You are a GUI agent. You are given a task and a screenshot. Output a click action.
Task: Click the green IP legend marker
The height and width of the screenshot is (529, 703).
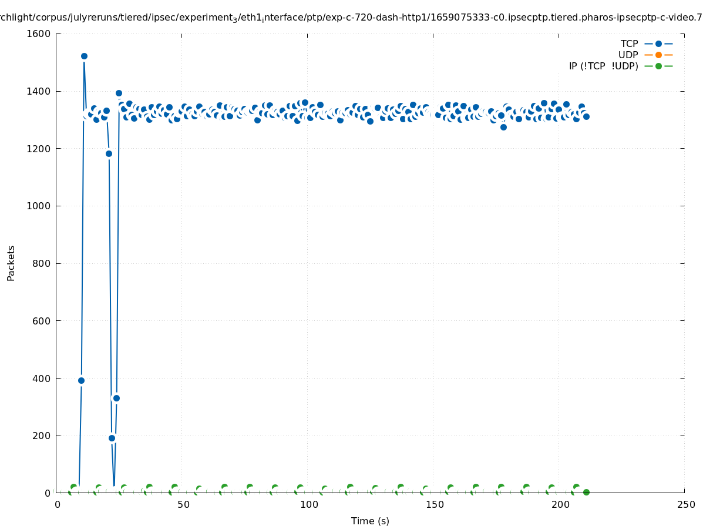(x=658, y=66)
